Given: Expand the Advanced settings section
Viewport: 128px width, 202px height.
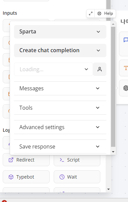Looking at the screenshot, I should (60, 127).
